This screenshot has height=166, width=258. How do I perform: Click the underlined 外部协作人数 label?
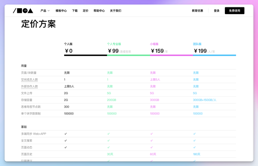click(x=29, y=86)
